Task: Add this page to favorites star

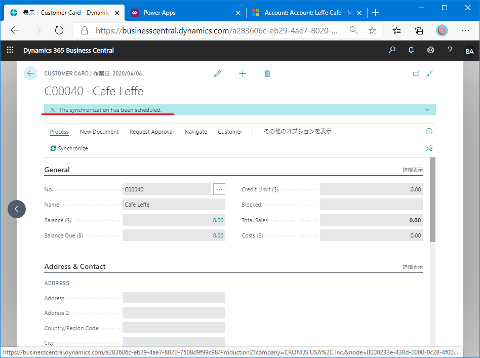Action: click(x=372, y=30)
